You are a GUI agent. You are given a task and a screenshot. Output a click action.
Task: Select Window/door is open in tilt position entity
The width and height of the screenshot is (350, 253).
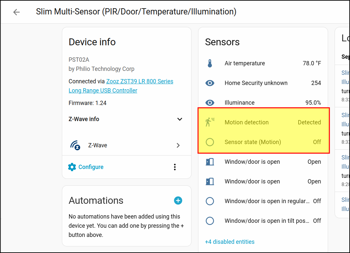267,221
